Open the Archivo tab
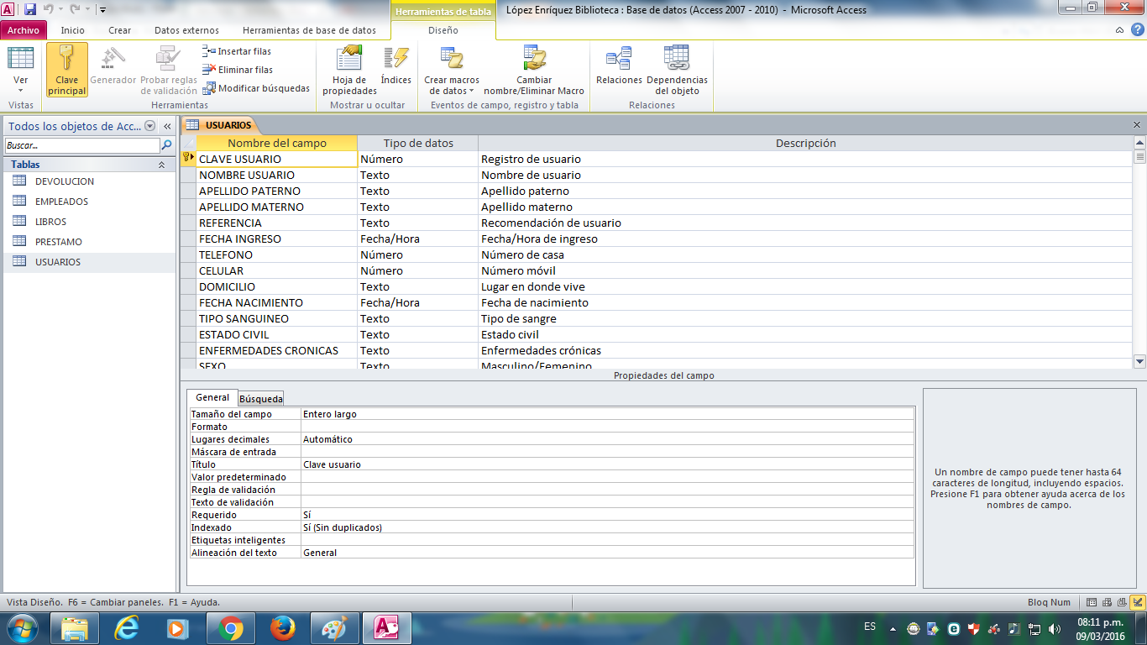This screenshot has height=645, width=1147. [24, 30]
